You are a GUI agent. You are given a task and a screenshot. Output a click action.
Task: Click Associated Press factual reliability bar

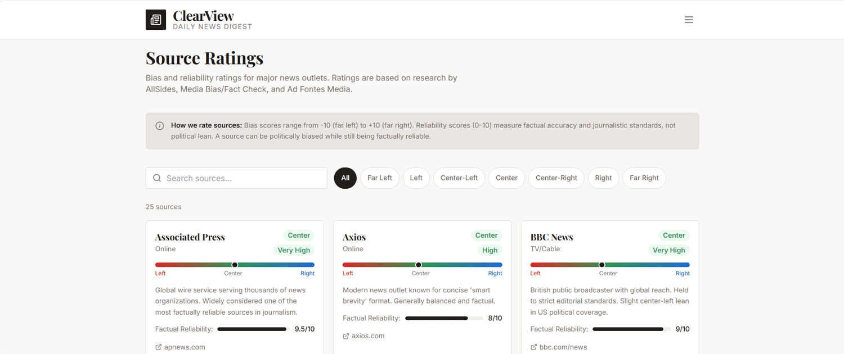(254, 329)
